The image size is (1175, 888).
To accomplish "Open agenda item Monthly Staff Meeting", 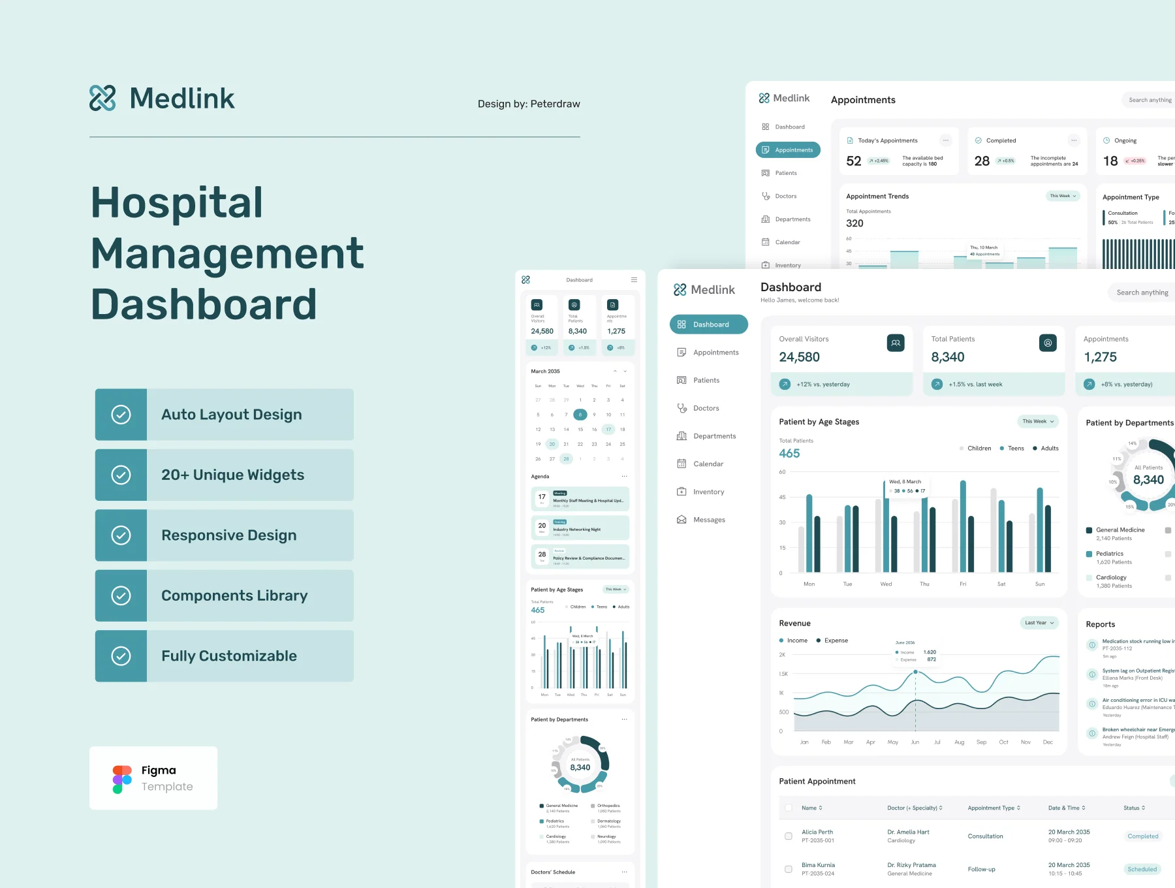I will tap(580, 499).
